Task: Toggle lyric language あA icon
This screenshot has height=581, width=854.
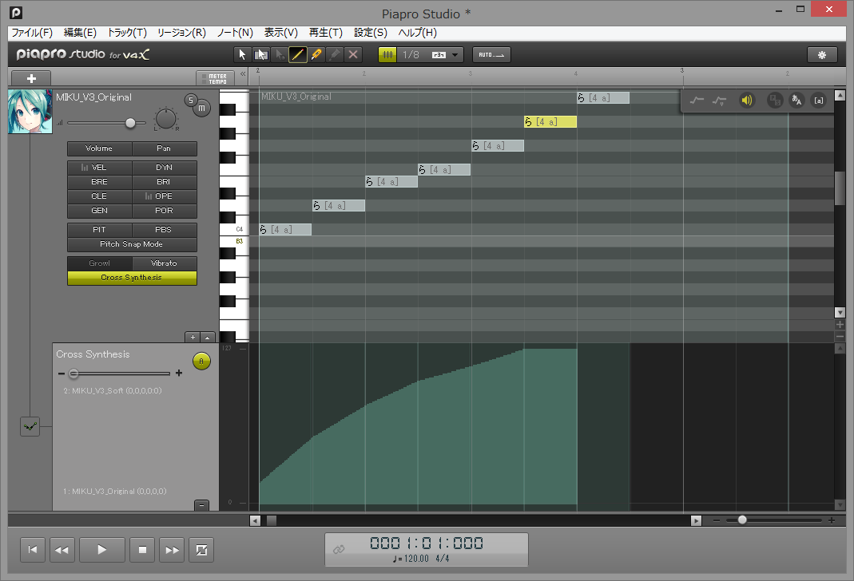Action: [x=796, y=100]
